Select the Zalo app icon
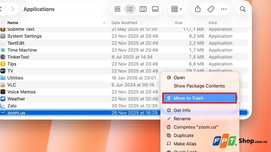This screenshot has width=271, height=152. pos(3,106)
